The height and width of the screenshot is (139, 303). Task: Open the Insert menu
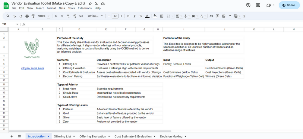point(40,8)
